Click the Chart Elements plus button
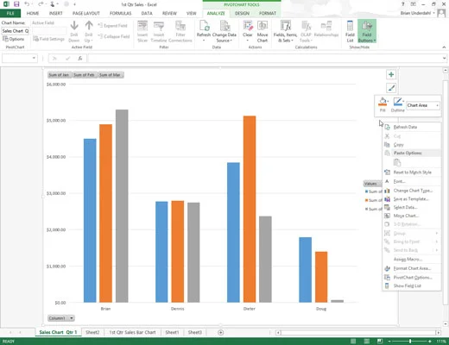Screen dimensions: 449x345 click(391, 75)
